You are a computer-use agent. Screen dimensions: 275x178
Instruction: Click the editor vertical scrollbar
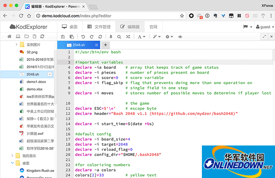(x=274, y=55)
